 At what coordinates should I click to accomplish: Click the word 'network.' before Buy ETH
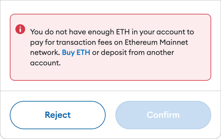point(45,52)
